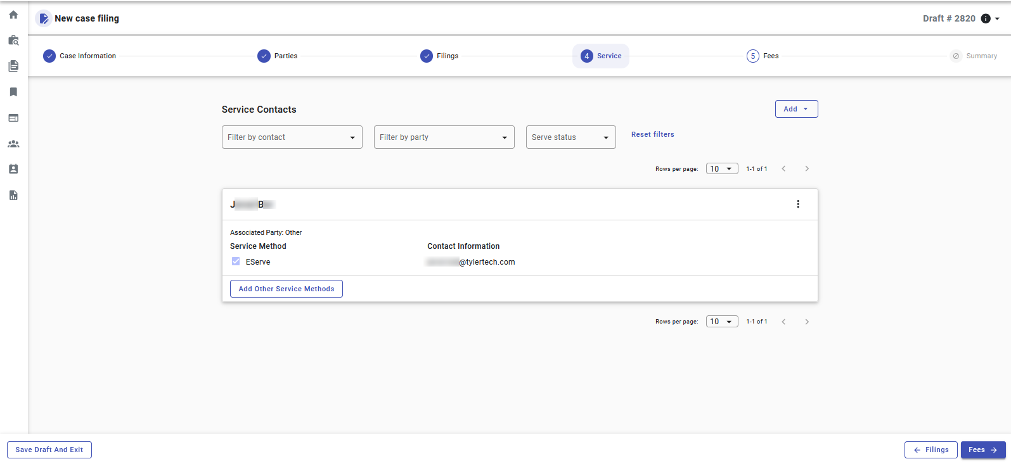Open the reports document icon in sidebar

tap(13, 195)
